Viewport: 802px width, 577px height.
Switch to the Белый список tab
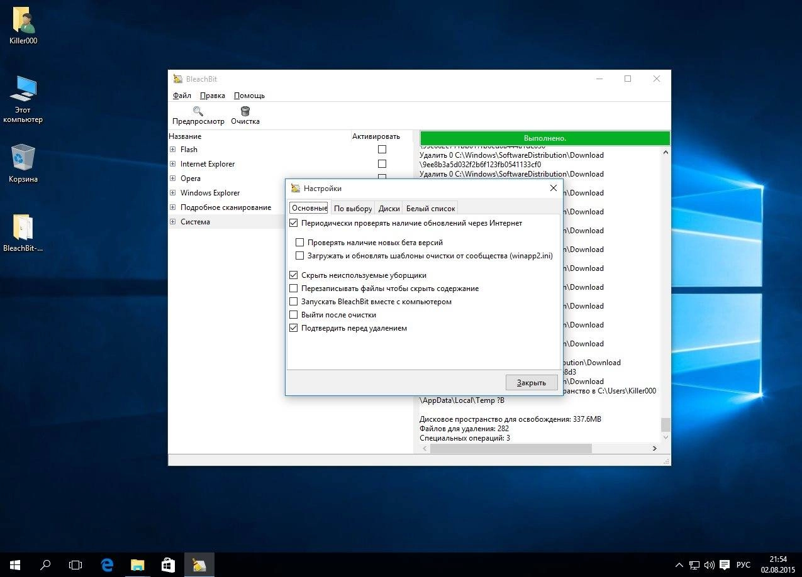[x=430, y=209]
